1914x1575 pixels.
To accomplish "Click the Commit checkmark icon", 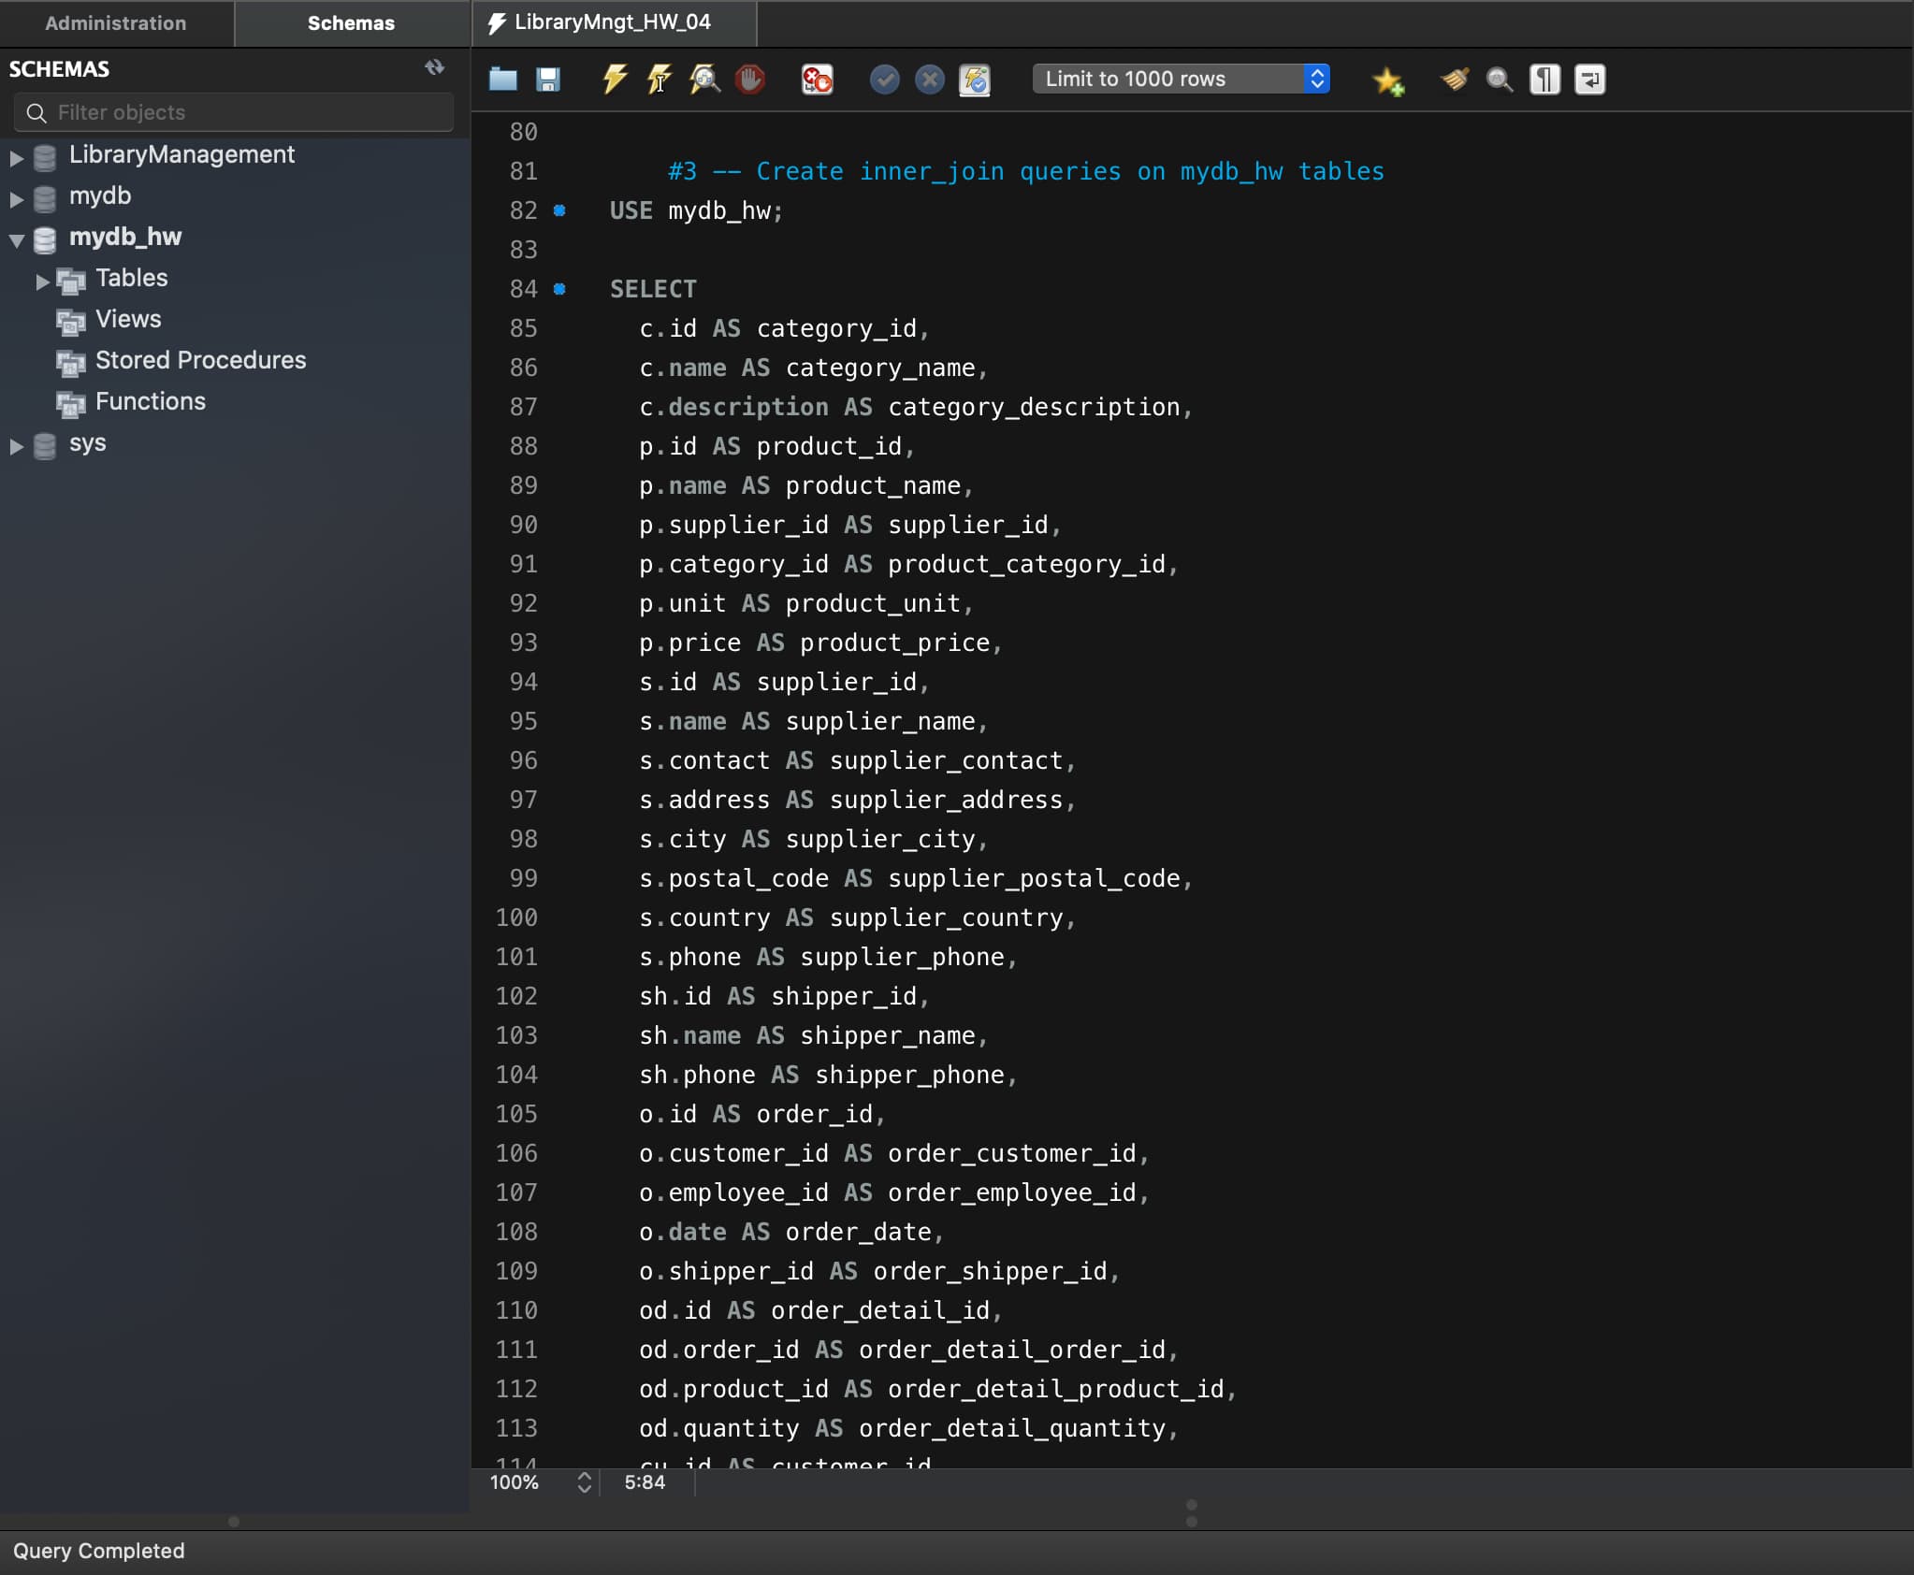I will (884, 79).
